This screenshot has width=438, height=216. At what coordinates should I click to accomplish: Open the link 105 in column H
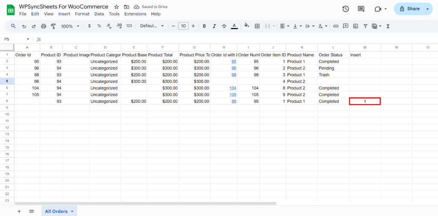[233, 95]
